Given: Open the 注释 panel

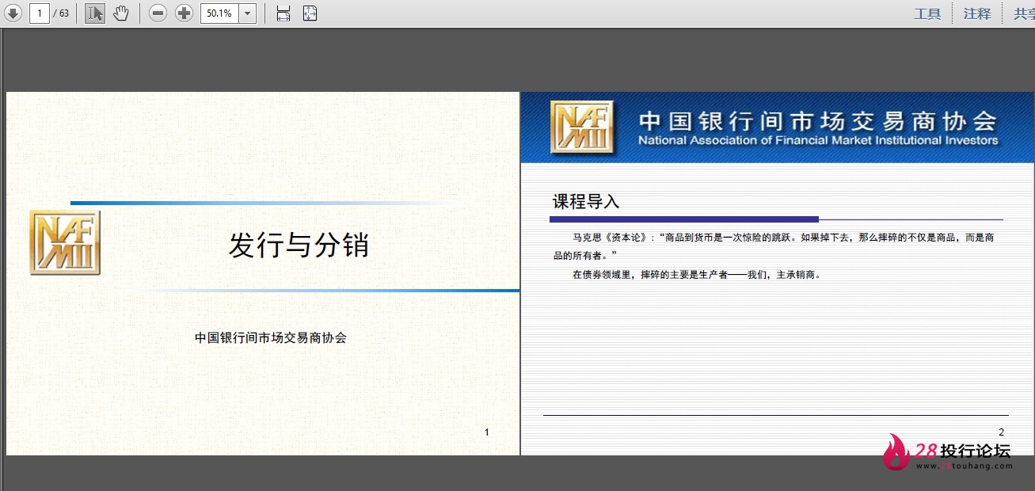Looking at the screenshot, I should coord(977,13).
